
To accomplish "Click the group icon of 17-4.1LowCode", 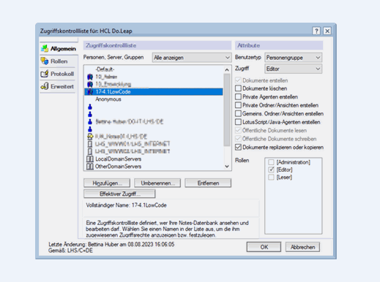I will point(90,92).
